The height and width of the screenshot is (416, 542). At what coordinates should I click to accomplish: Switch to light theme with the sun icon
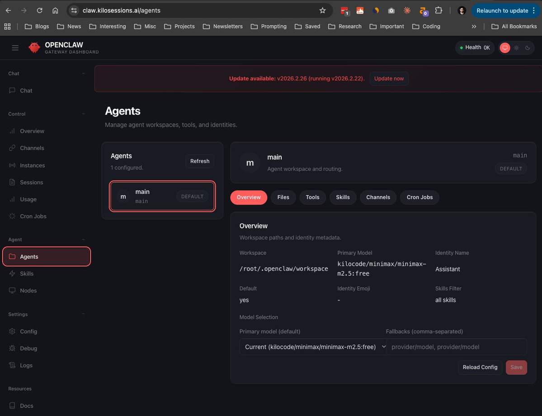point(516,48)
